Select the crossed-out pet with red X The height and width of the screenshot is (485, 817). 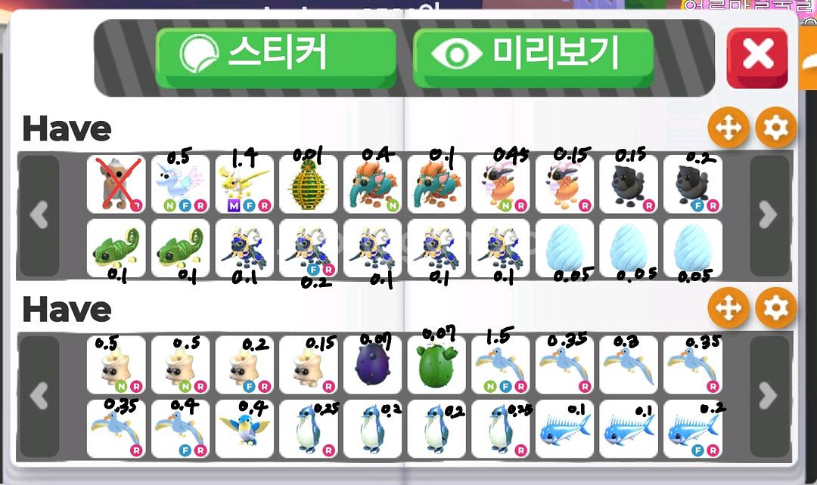(116, 184)
